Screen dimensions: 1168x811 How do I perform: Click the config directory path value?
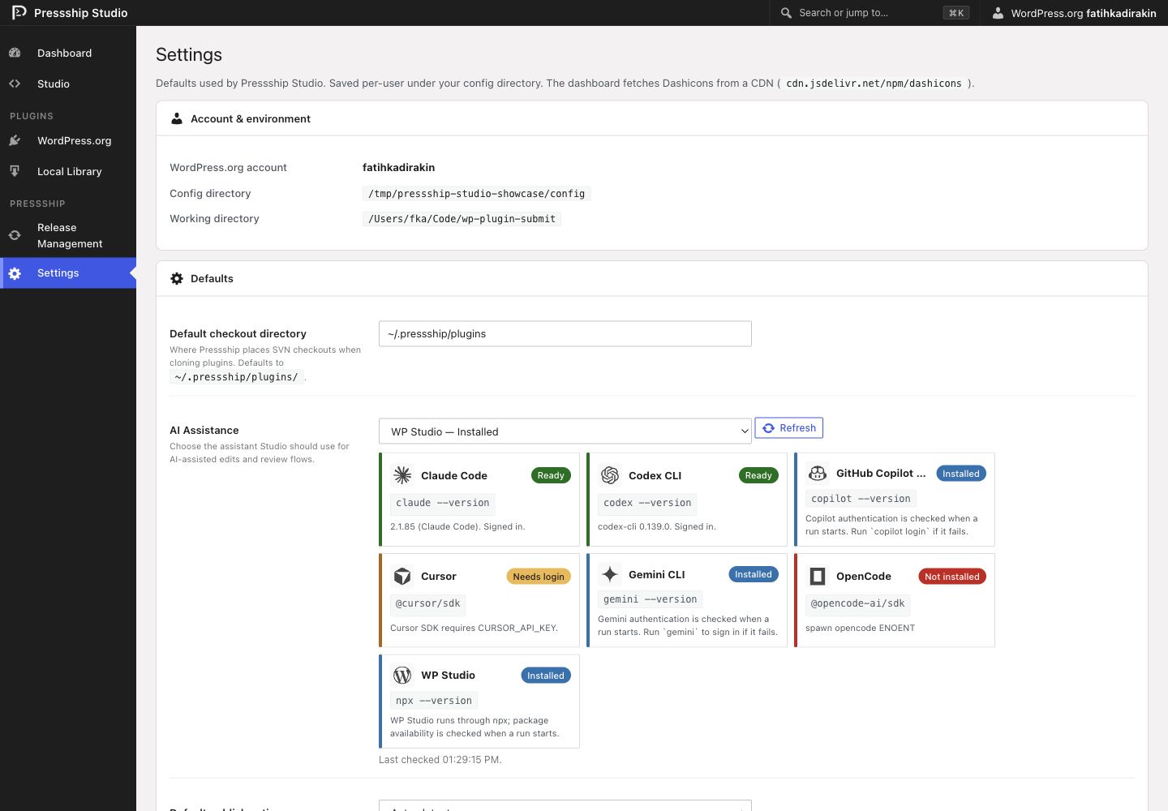coord(477,194)
